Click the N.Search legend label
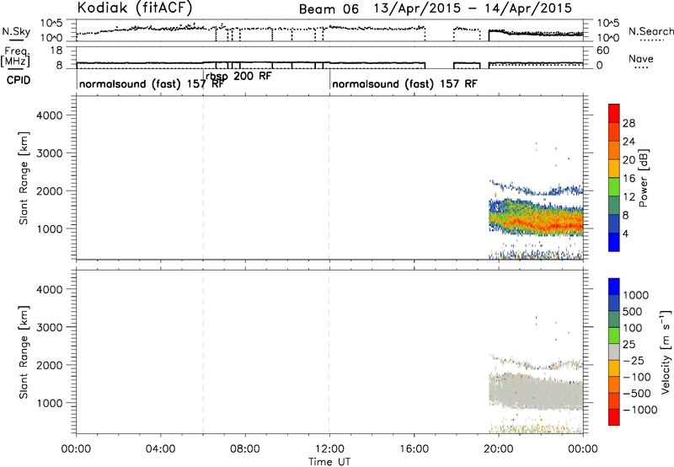 pyautogui.click(x=651, y=31)
